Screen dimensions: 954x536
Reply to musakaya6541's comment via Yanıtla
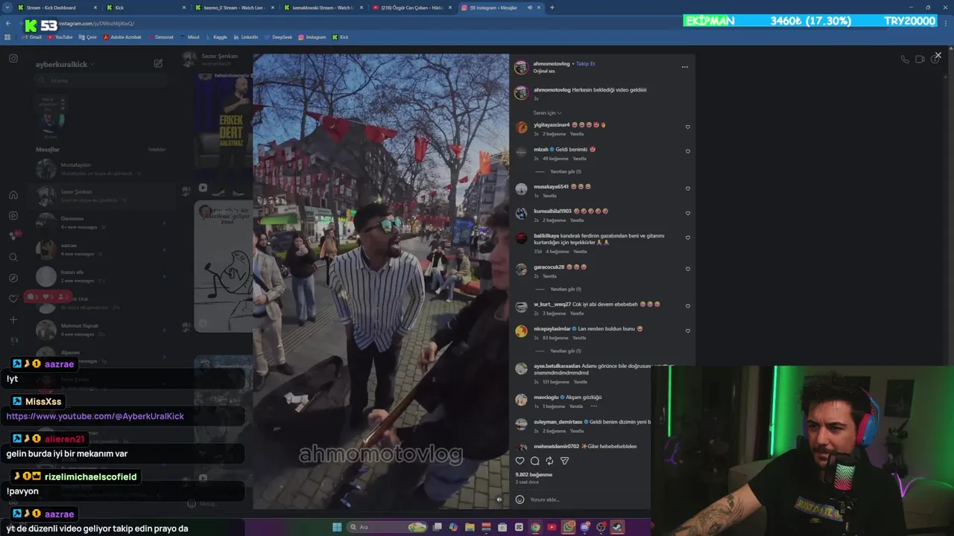(550, 196)
